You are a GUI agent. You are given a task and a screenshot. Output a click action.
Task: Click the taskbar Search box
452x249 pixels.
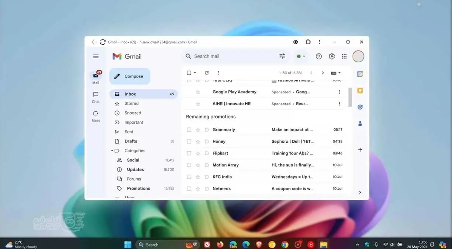[x=168, y=245]
